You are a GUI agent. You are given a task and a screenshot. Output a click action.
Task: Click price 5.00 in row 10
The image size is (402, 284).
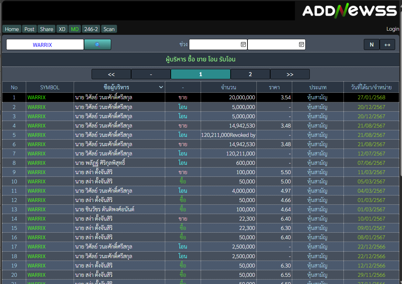click(x=286, y=182)
